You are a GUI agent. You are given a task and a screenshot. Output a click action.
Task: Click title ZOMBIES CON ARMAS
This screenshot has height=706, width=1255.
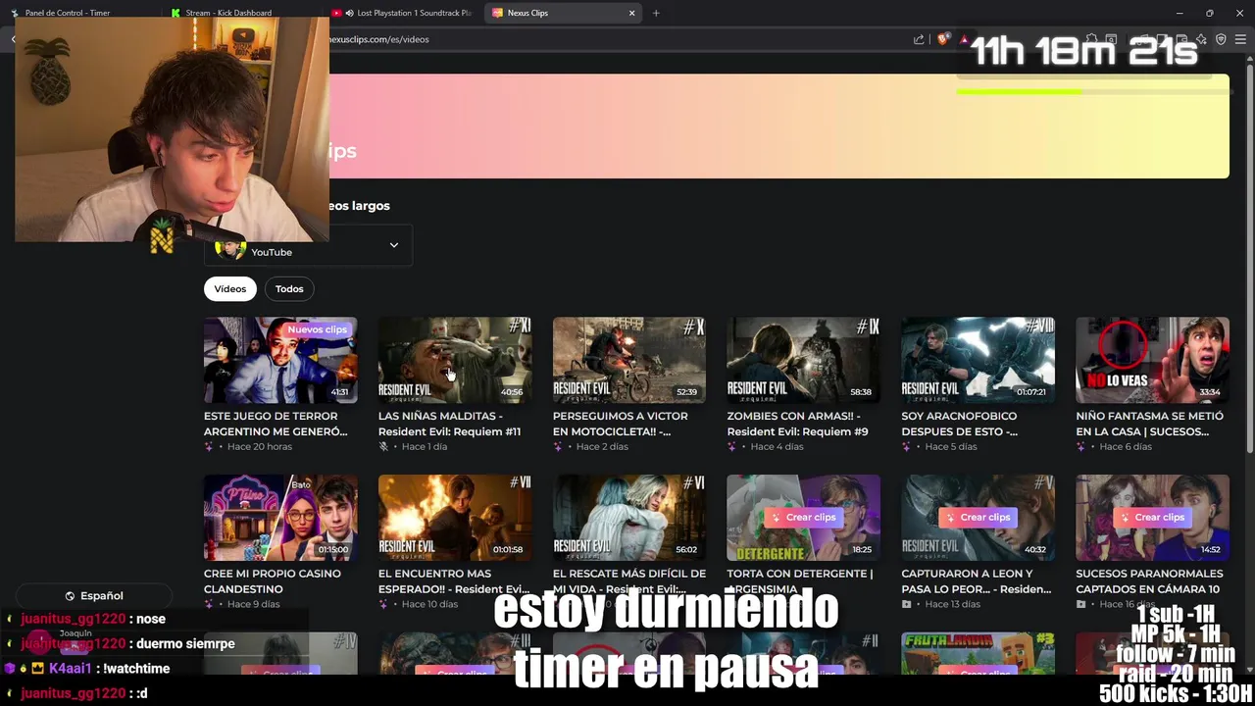coord(797,424)
